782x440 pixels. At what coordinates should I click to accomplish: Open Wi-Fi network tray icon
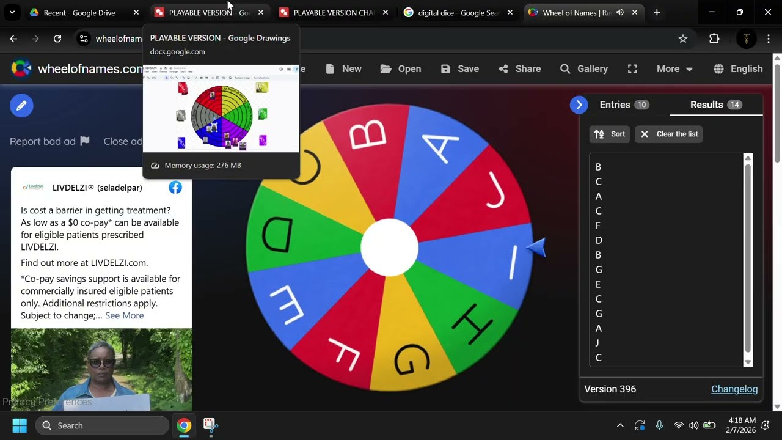[678, 425]
